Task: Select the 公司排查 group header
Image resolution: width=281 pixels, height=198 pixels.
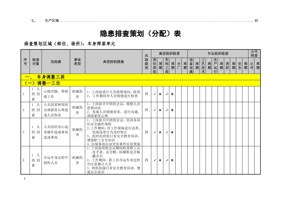Action: (x=254, y=53)
